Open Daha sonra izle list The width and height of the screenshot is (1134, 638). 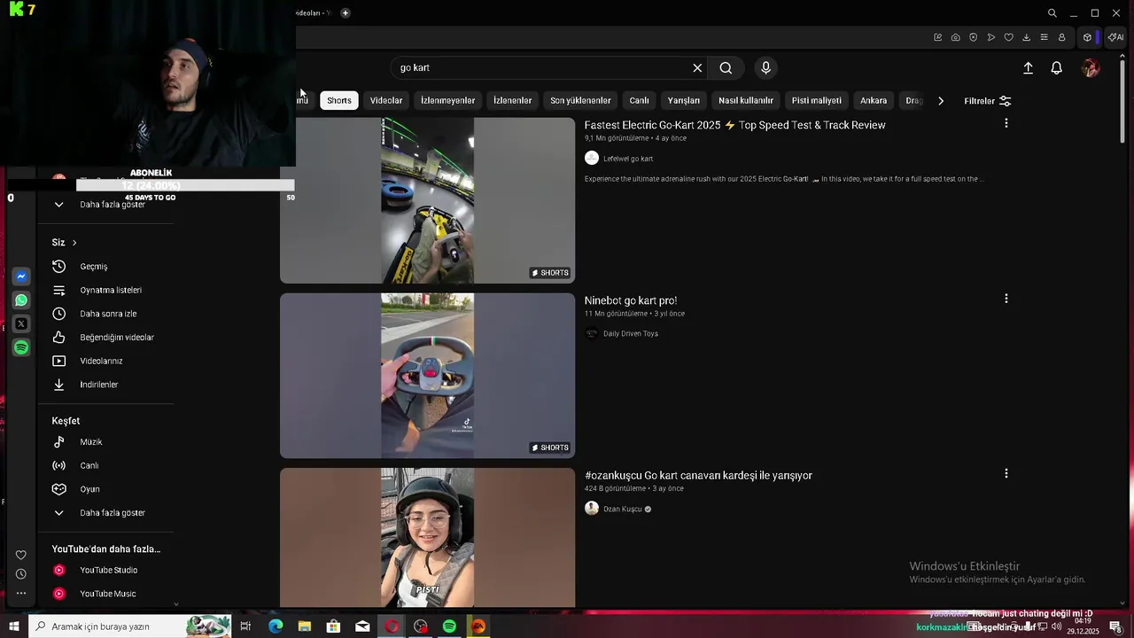pos(106,314)
